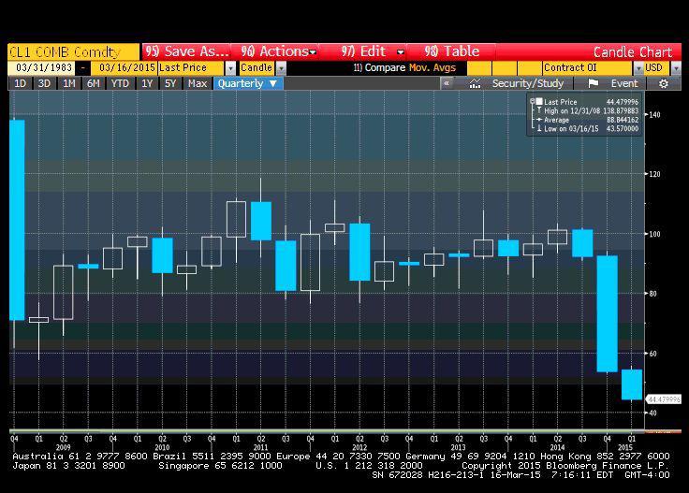Select the 1Y time range tab
The width and height of the screenshot is (689, 493).
[147, 83]
